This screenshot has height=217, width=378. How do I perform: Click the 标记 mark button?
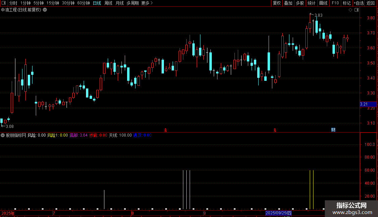[347, 3]
